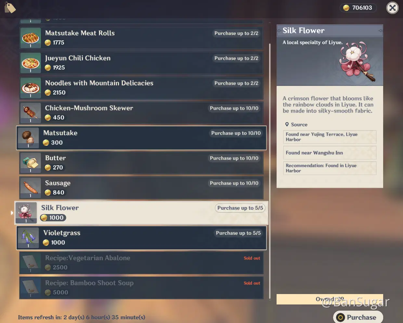
Task: Select the Silk Flower shop entry
Action: click(141, 213)
